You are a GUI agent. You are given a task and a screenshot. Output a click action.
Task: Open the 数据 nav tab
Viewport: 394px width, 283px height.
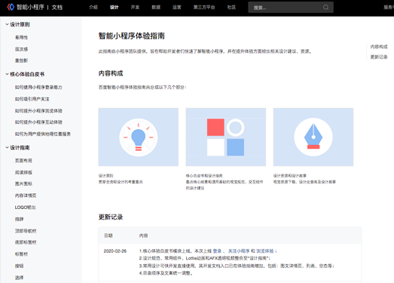[156, 8]
